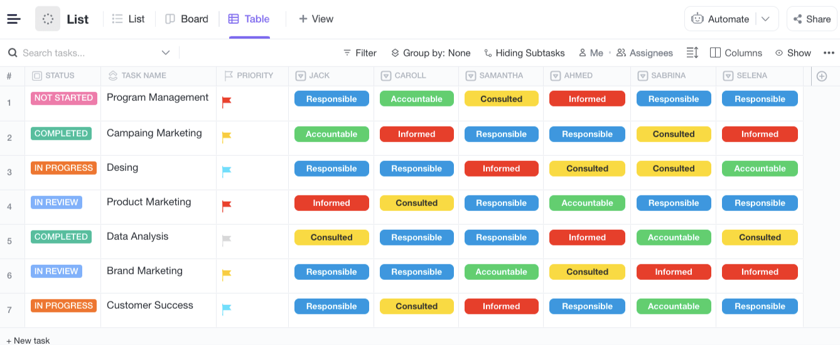This screenshot has width=840, height=345.
Task: Click the gray priority flag for Data Analysis
Action: coord(227,239)
